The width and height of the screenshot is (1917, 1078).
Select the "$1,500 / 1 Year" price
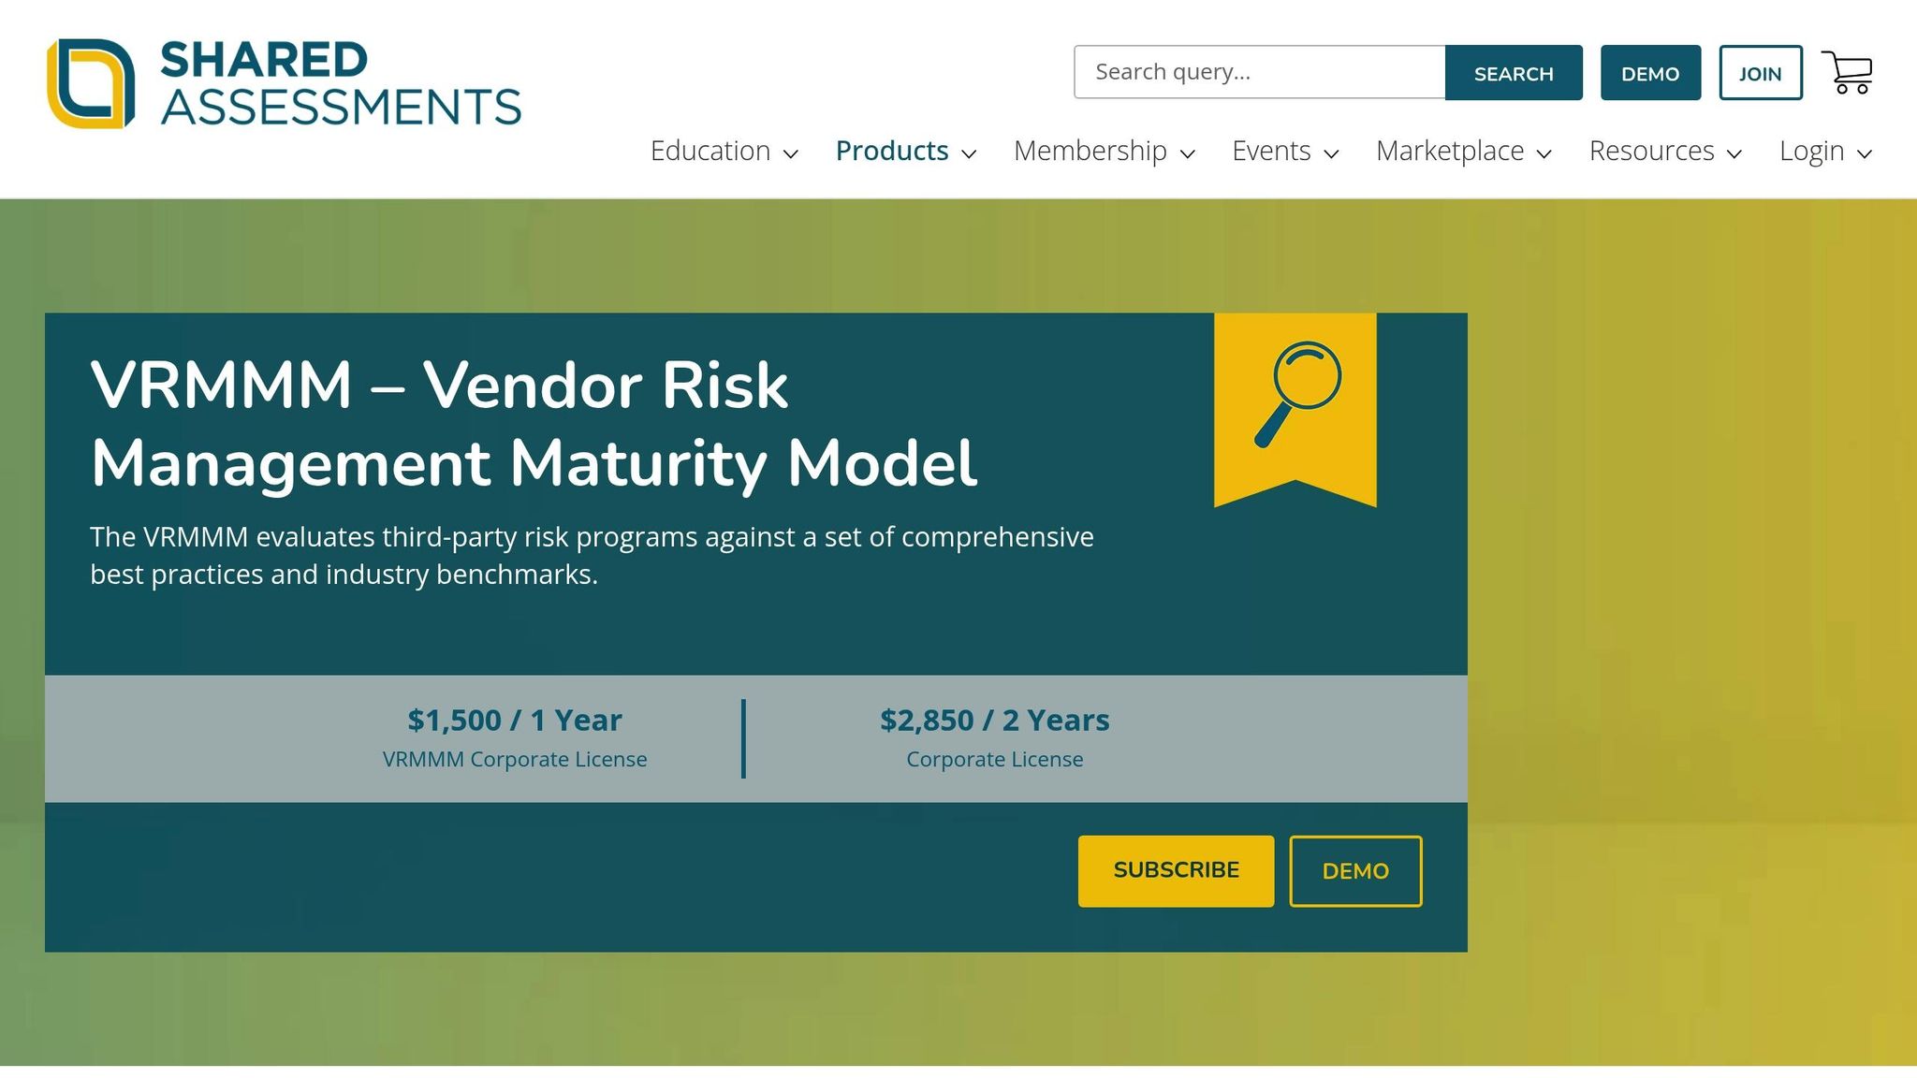click(515, 720)
